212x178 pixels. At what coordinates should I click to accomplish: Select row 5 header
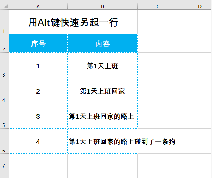(4, 116)
